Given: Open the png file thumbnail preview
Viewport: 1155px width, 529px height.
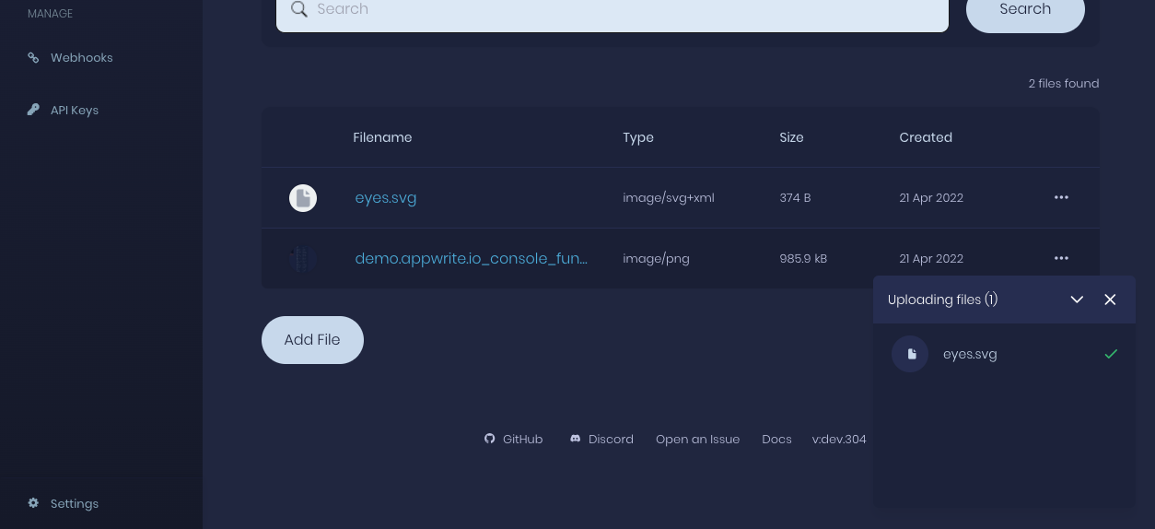Looking at the screenshot, I should click(x=303, y=259).
